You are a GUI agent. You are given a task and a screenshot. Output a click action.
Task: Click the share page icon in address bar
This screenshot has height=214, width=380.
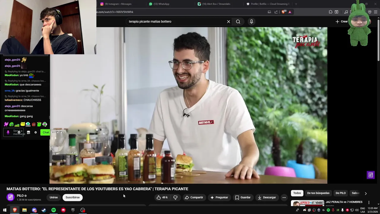click(x=276, y=12)
